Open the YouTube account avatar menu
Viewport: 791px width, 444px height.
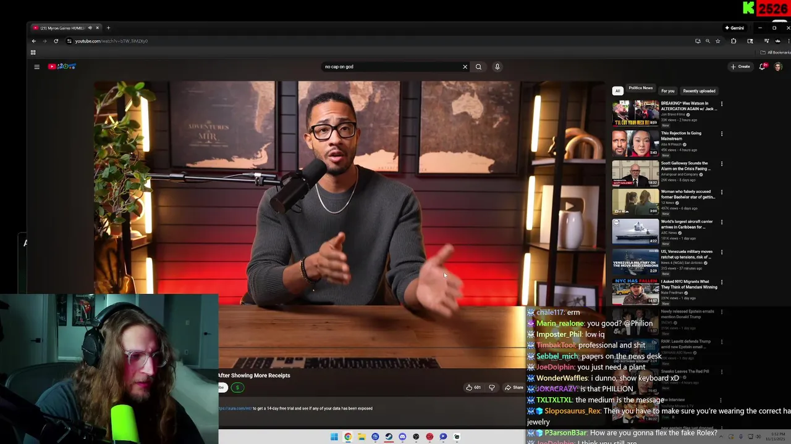[x=778, y=67]
